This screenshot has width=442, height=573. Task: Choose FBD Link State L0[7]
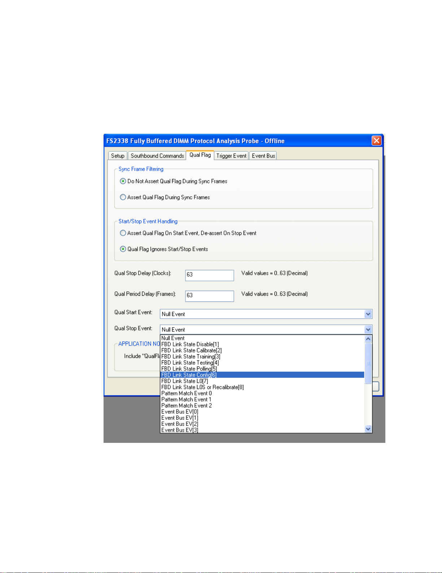click(x=262, y=381)
